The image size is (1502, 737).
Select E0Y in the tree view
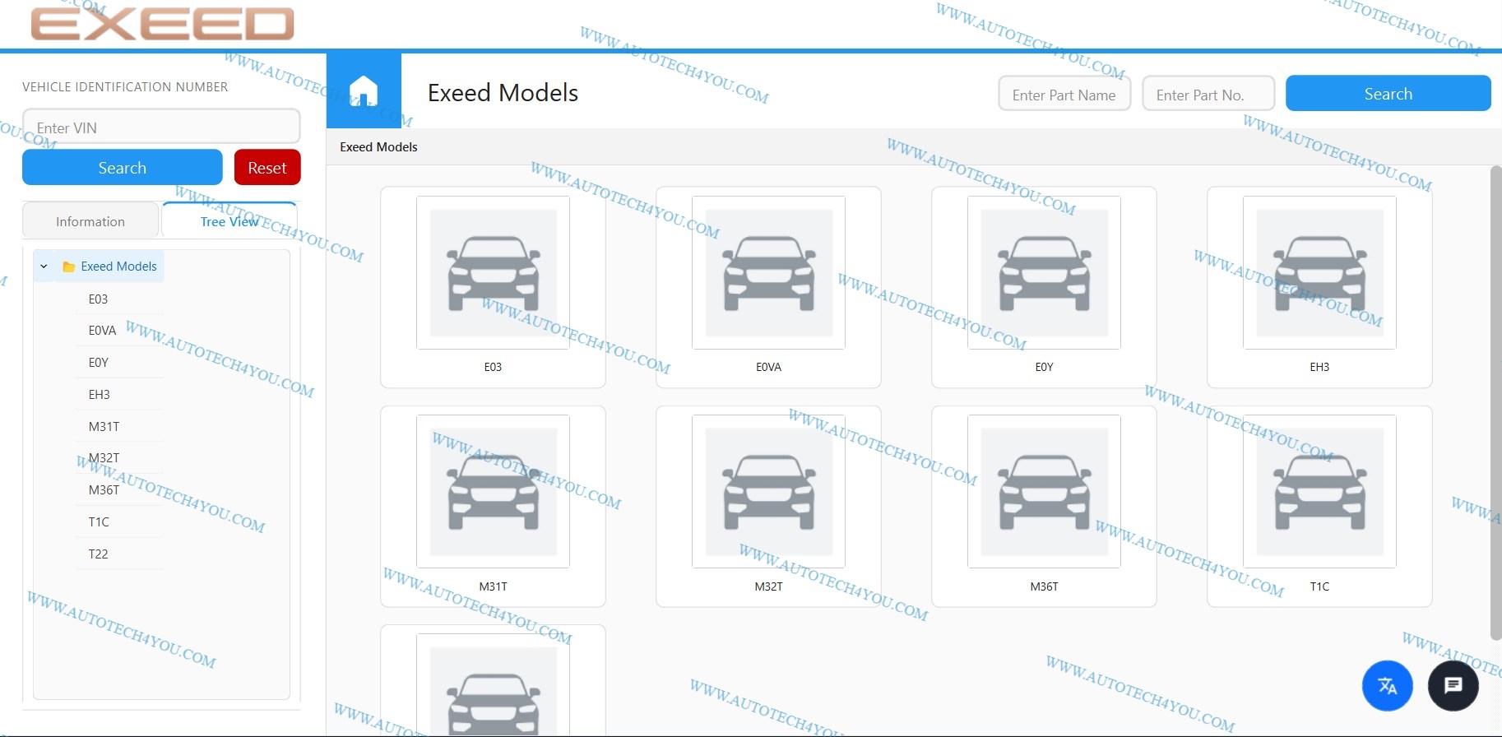(98, 363)
